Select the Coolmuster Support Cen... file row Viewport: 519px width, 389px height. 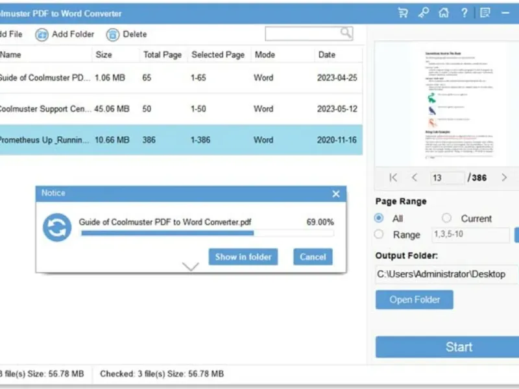click(181, 109)
